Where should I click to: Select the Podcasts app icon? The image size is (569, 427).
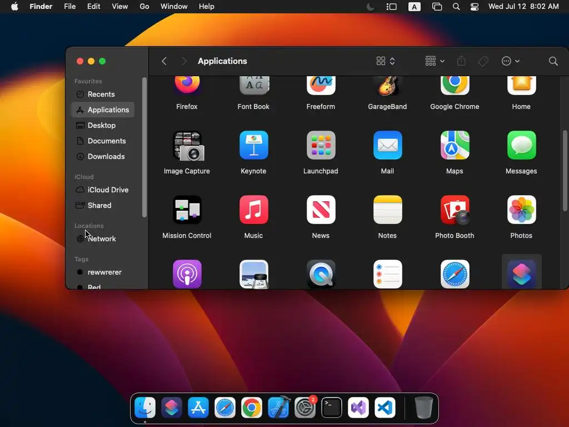point(187,274)
